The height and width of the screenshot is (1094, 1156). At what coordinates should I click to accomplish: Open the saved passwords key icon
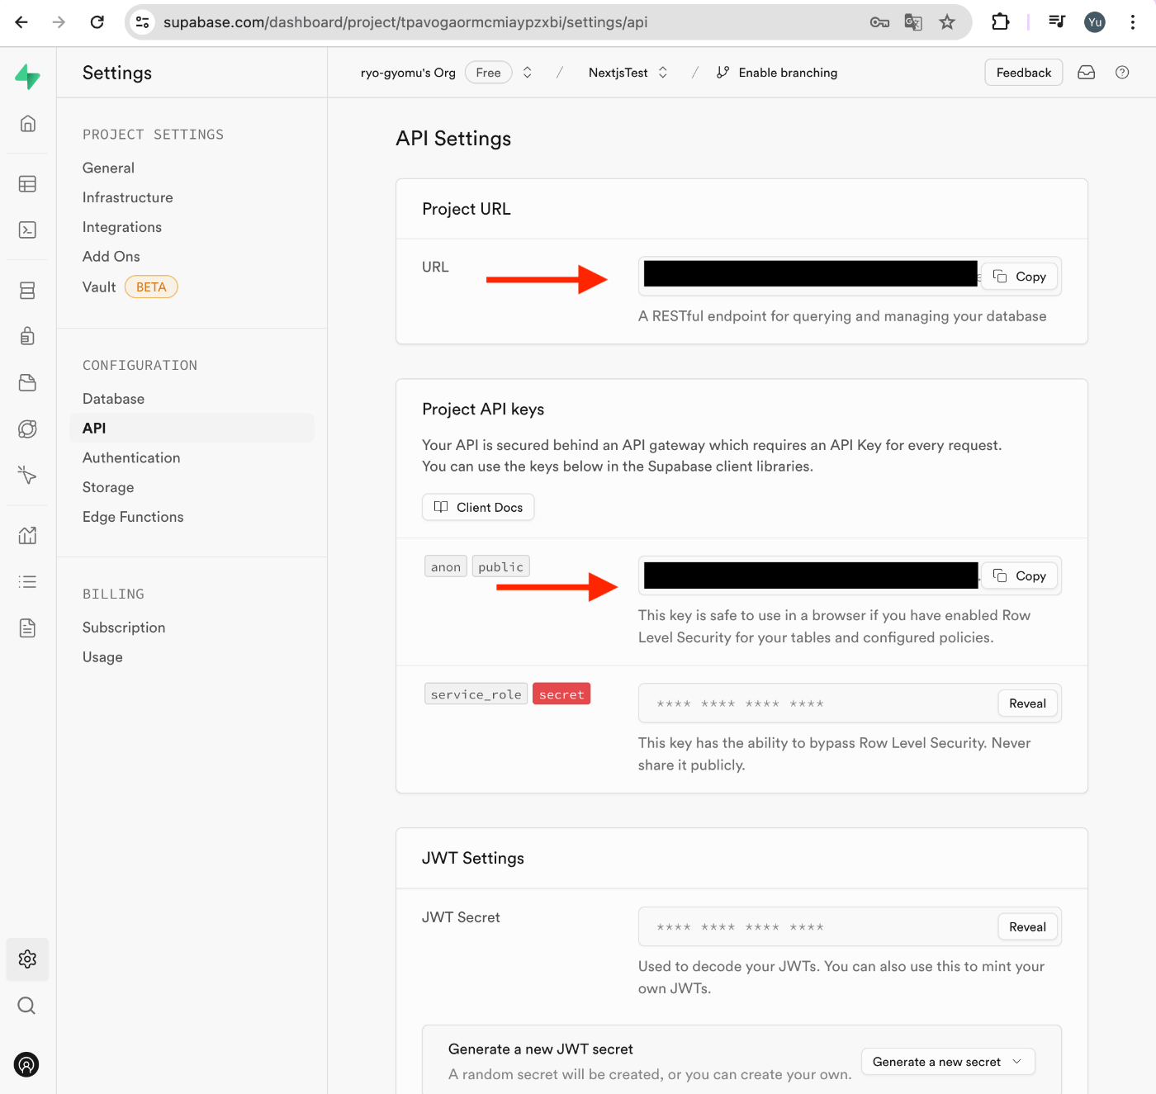879,22
